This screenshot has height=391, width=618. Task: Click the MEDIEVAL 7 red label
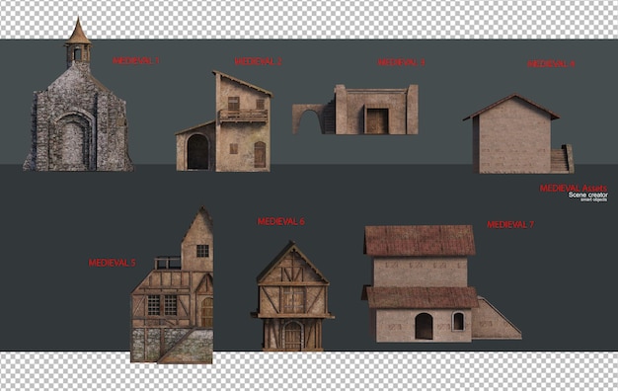(510, 225)
